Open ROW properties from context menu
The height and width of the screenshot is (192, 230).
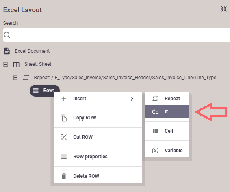point(98,157)
